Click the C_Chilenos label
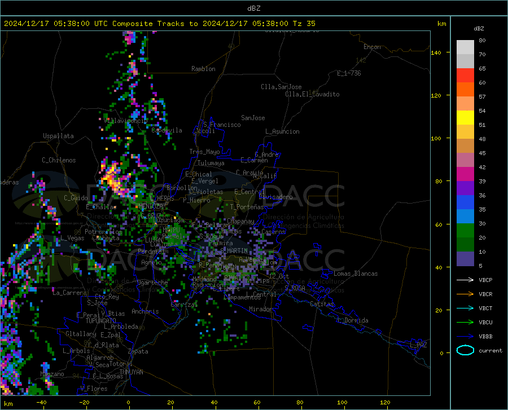The height and width of the screenshot is (410, 508). pos(59,160)
